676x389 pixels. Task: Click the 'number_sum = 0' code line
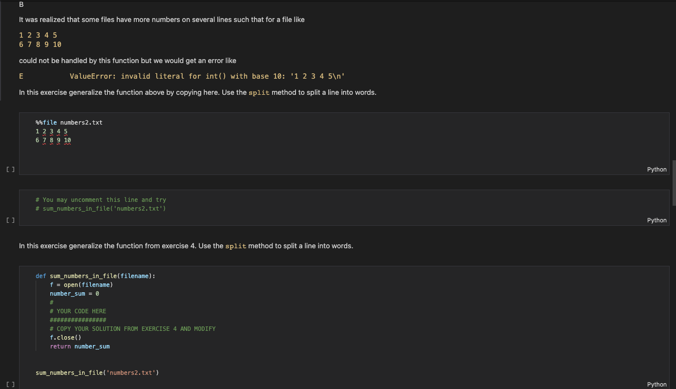(74, 294)
